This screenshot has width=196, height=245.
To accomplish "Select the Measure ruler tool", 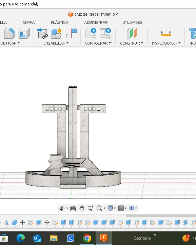I will pyautogui.click(x=166, y=33).
